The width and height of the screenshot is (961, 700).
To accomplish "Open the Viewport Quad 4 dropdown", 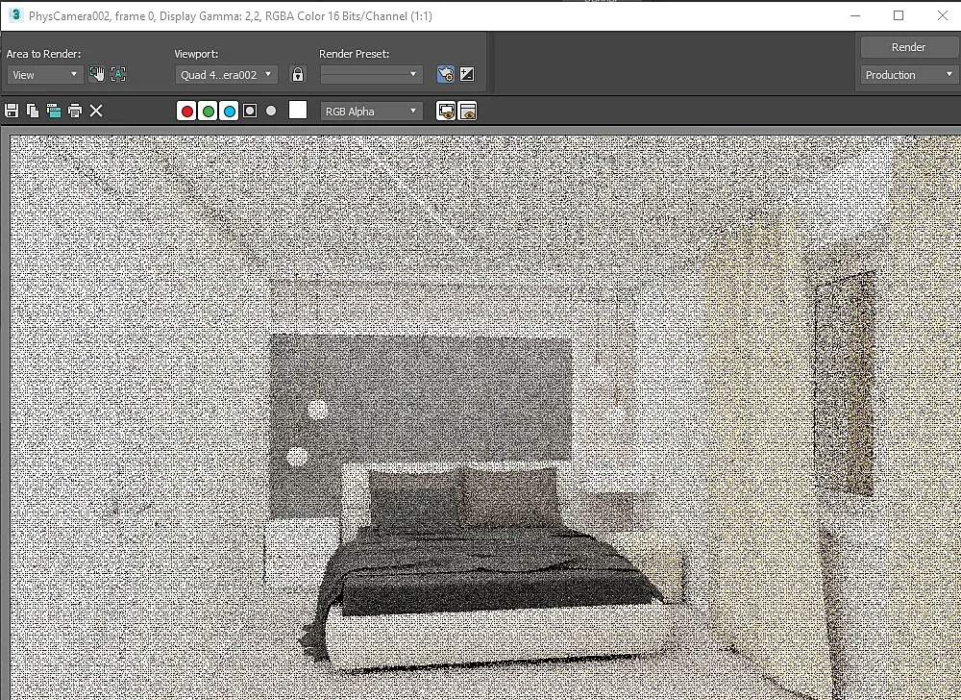I will click(x=226, y=75).
